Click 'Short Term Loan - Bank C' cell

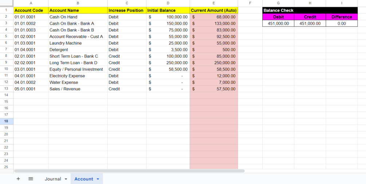78,56
